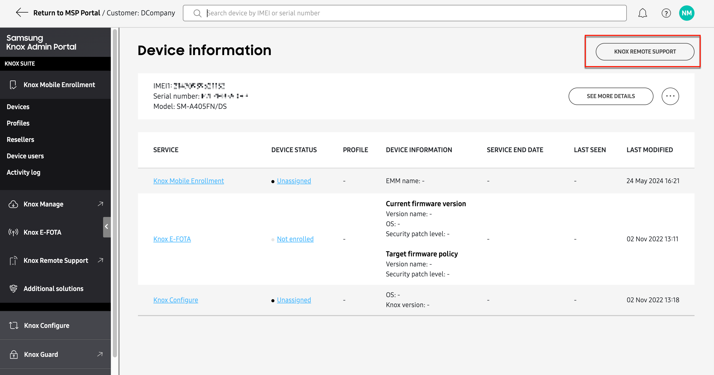Click the KNOX REMOTE SUPPORT button
Viewport: 714px width, 375px height.
[645, 51]
